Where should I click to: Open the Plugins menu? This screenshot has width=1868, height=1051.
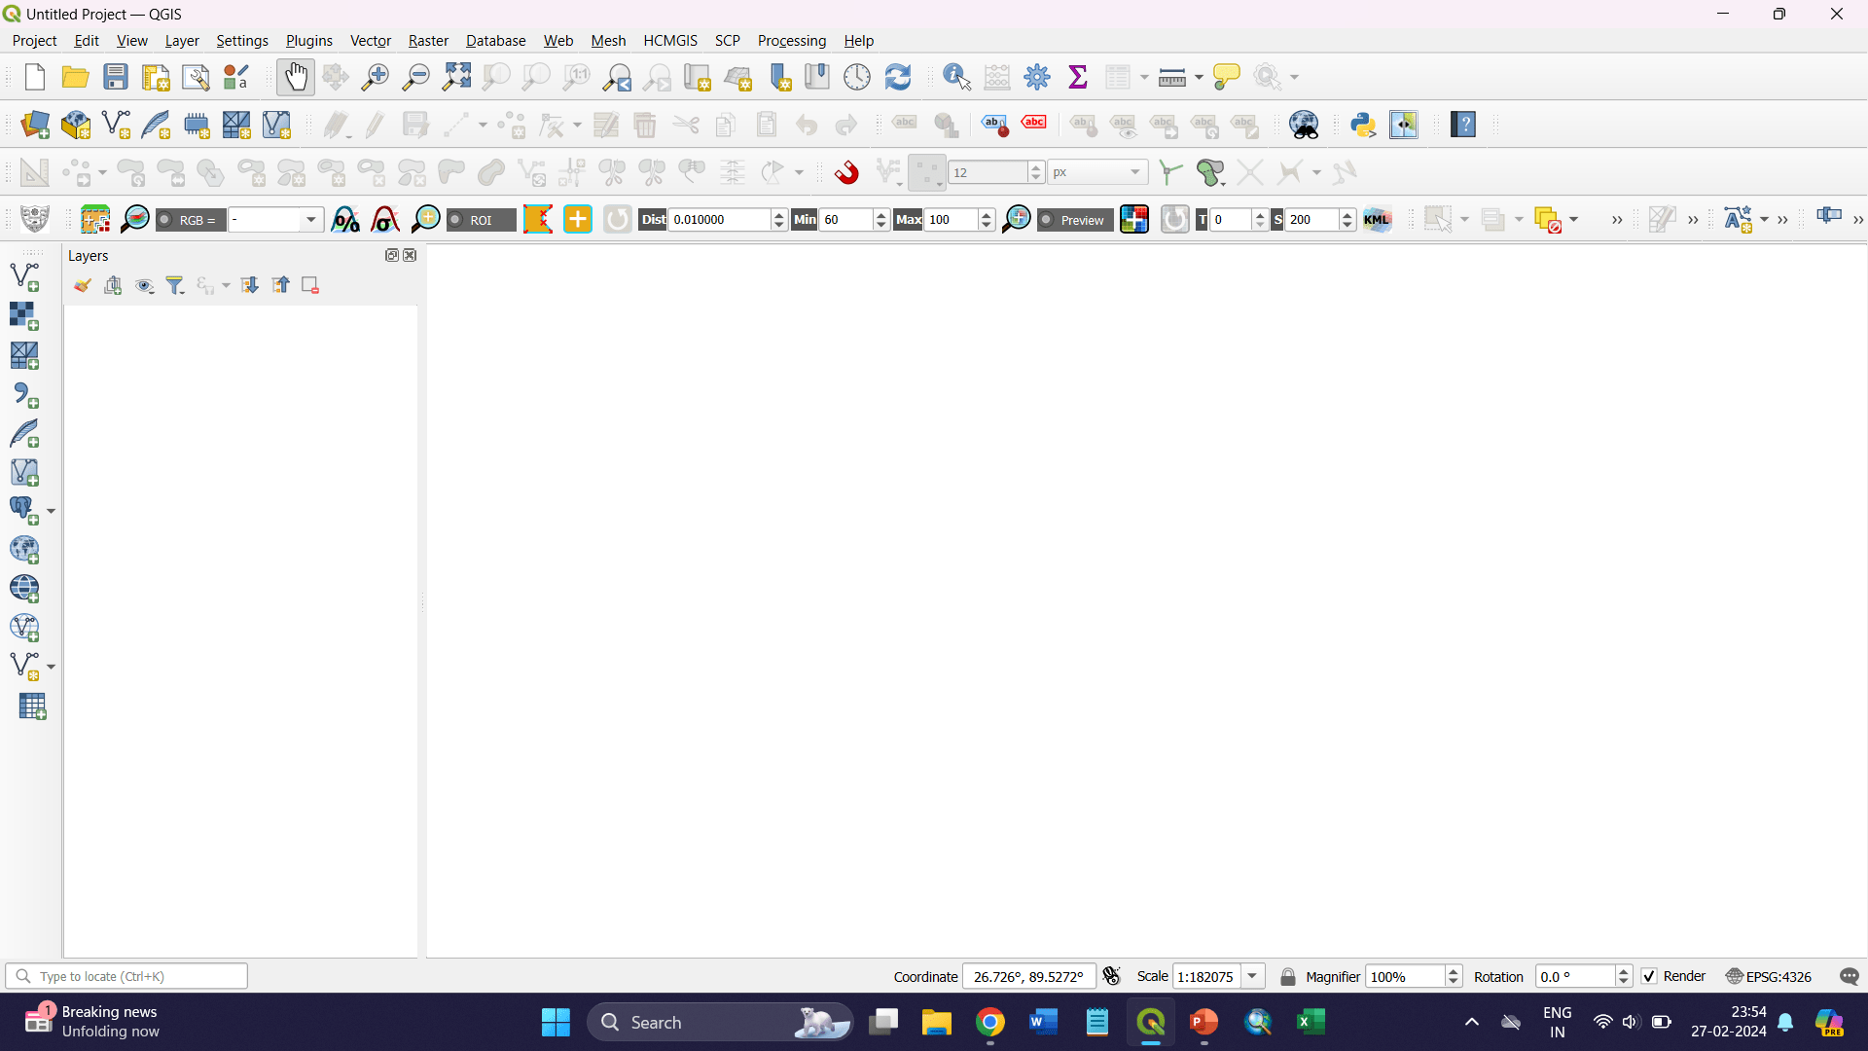(309, 41)
